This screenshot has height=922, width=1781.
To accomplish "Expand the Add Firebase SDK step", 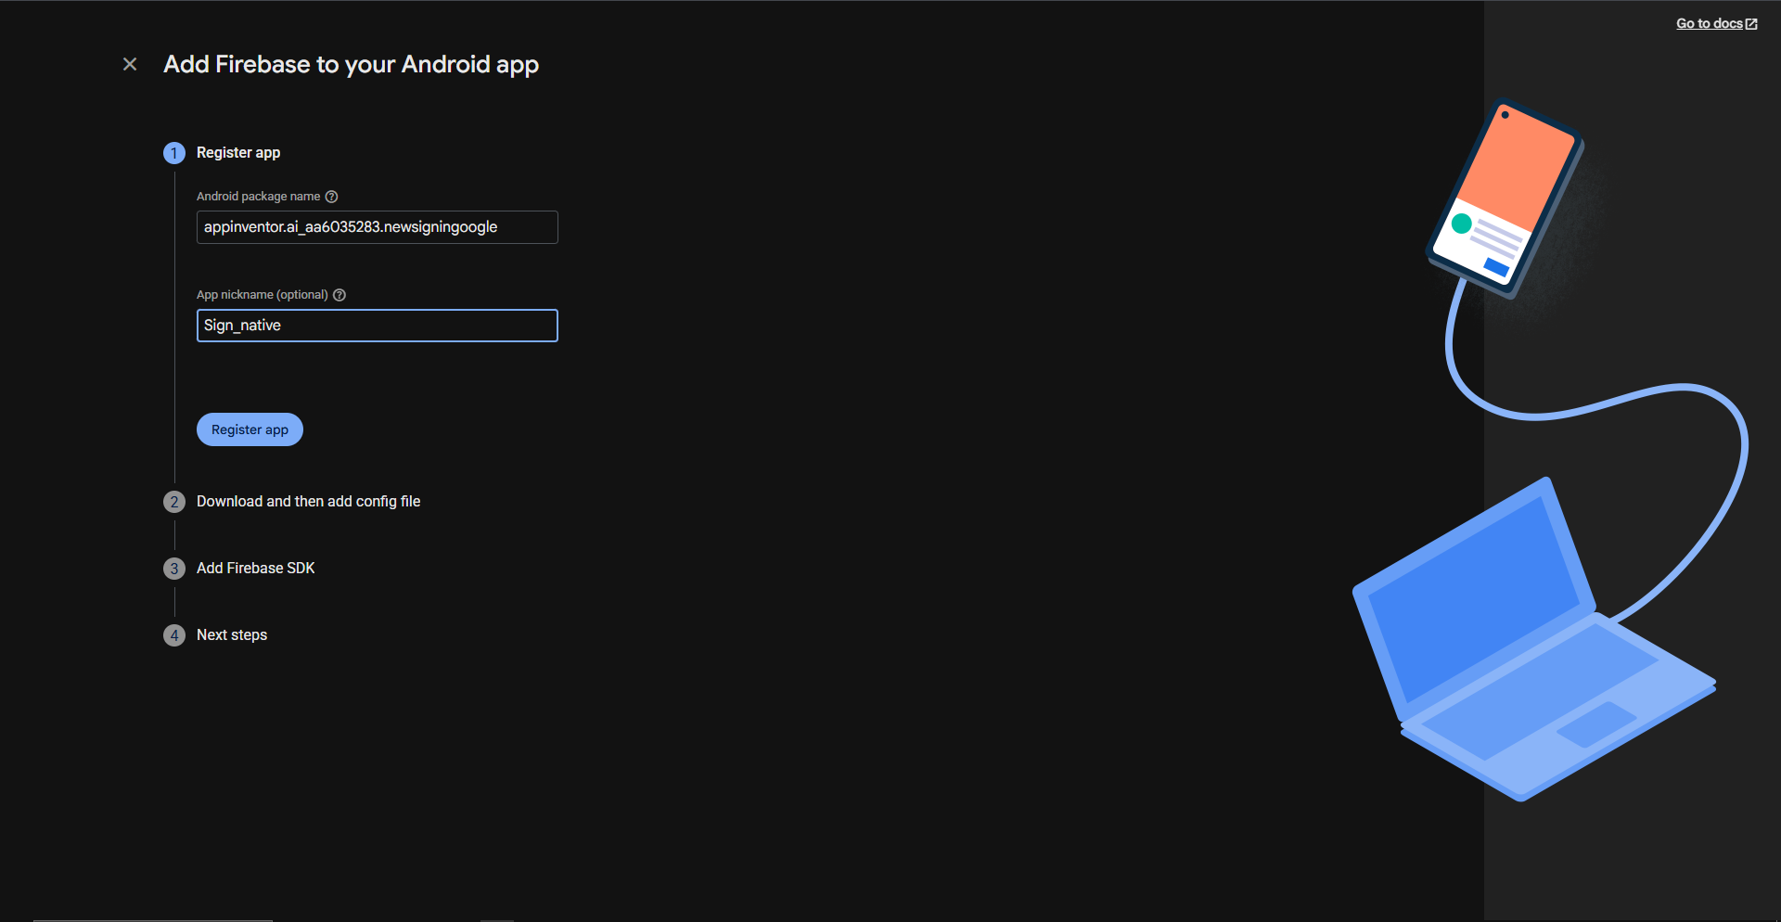I will click(255, 569).
